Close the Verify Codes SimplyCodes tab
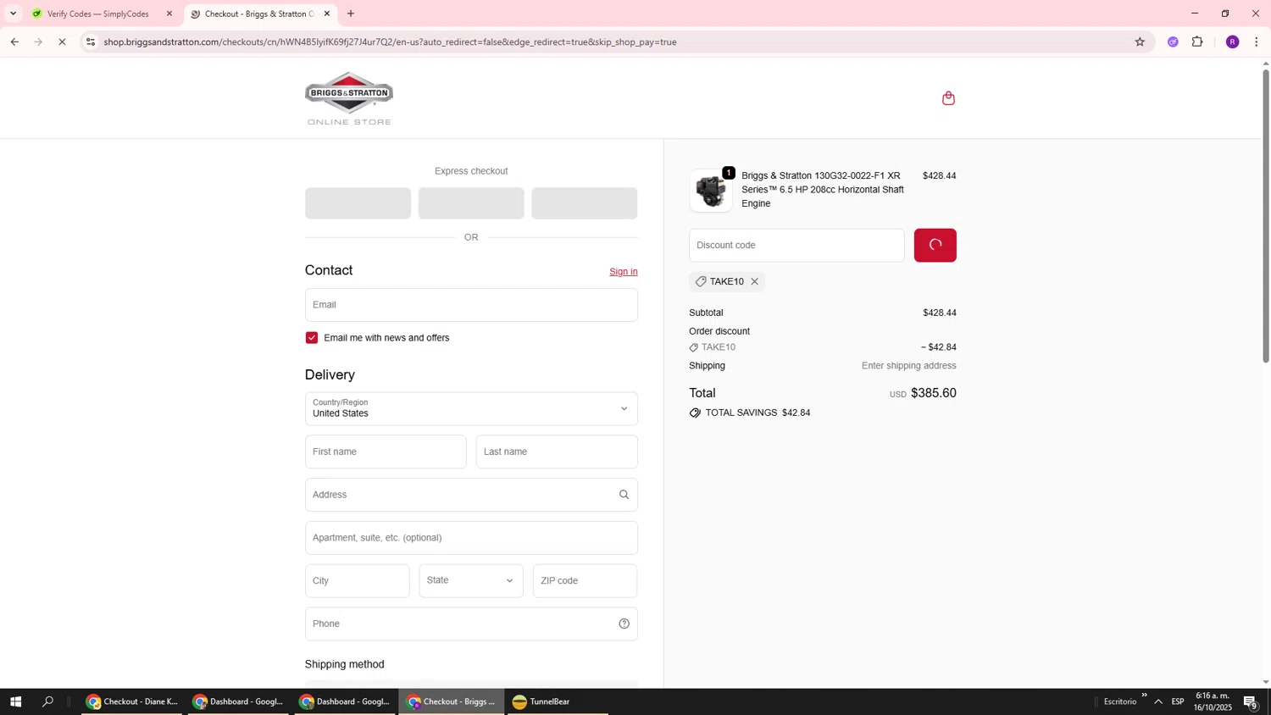Screen dimensions: 1271x715 [x=169, y=14]
